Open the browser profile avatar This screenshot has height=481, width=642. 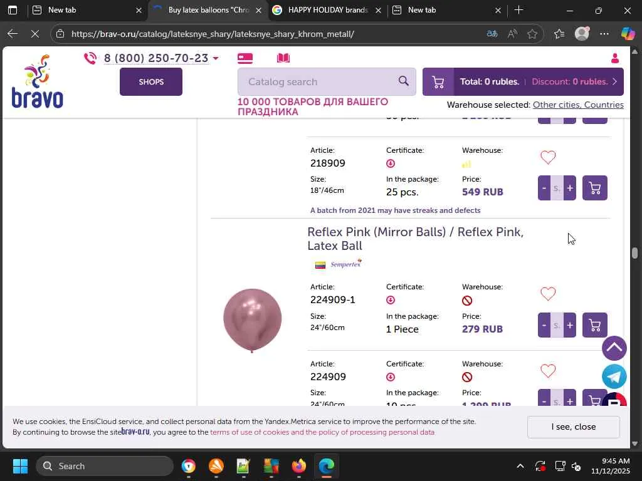click(582, 34)
